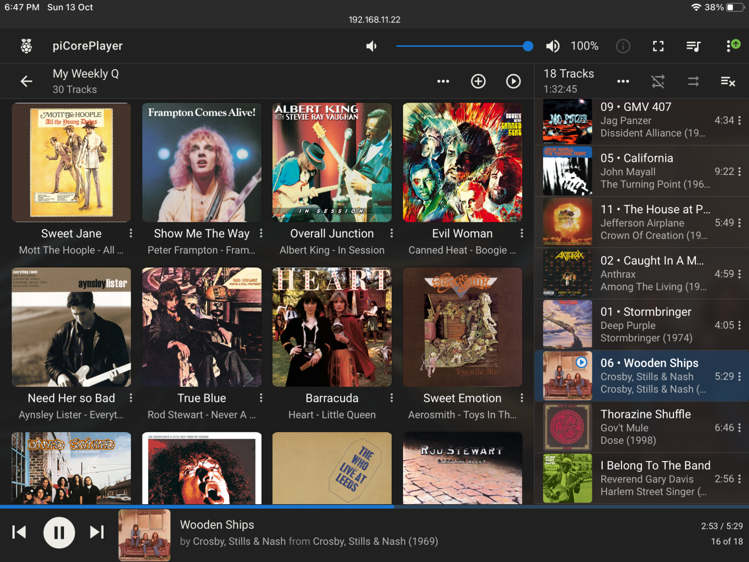Select Canned Heat Boogie cover
The image size is (749, 562).
point(462,162)
